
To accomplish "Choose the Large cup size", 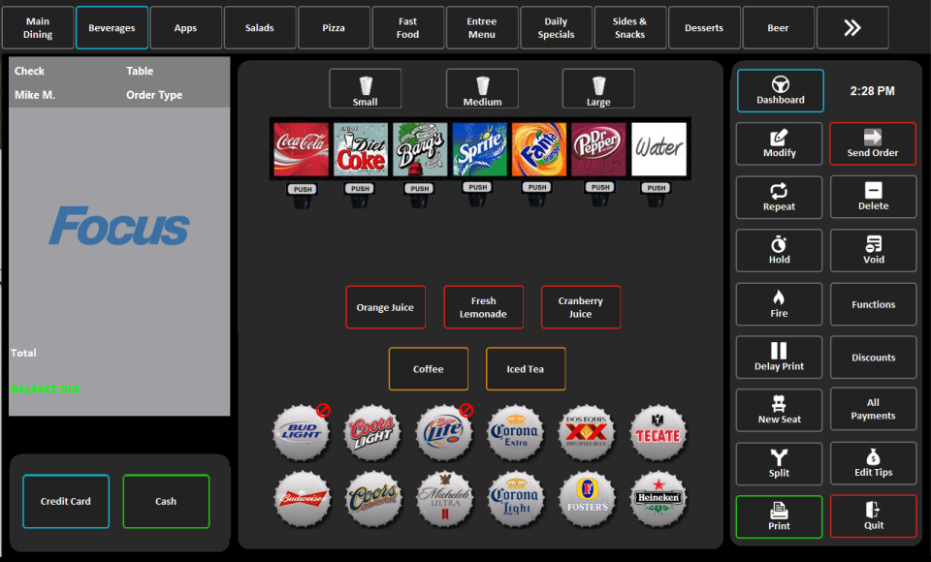I will coord(598,88).
